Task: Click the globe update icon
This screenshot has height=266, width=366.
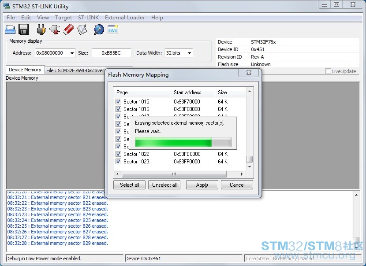Action: click(x=99, y=30)
